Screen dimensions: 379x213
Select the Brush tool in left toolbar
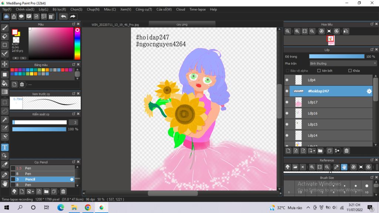pyautogui.click(x=4, y=28)
